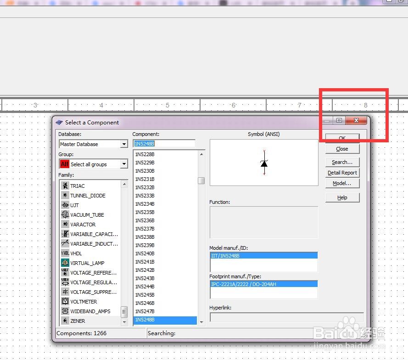The image size is (408, 360).
Task: Select component 1N5229B
Action: coord(145,163)
